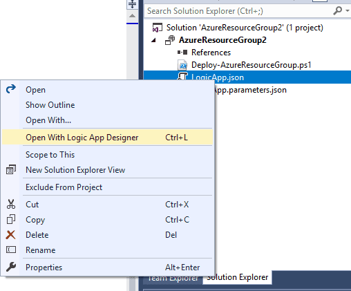
Task: Click the editor split-window handle
Action: [x=133, y=4]
